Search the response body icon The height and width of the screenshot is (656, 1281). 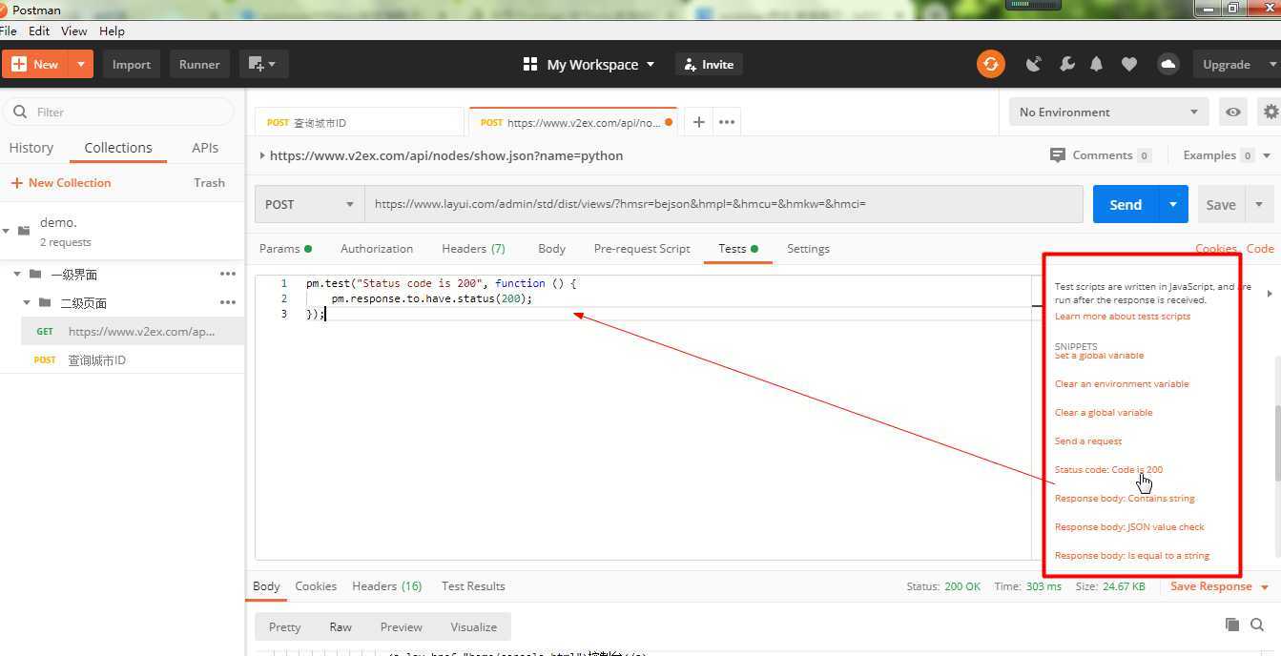1257,625
